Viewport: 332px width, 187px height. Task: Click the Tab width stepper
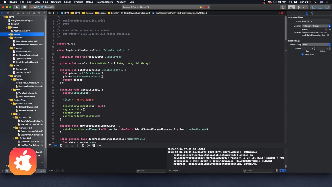click(x=315, y=49)
